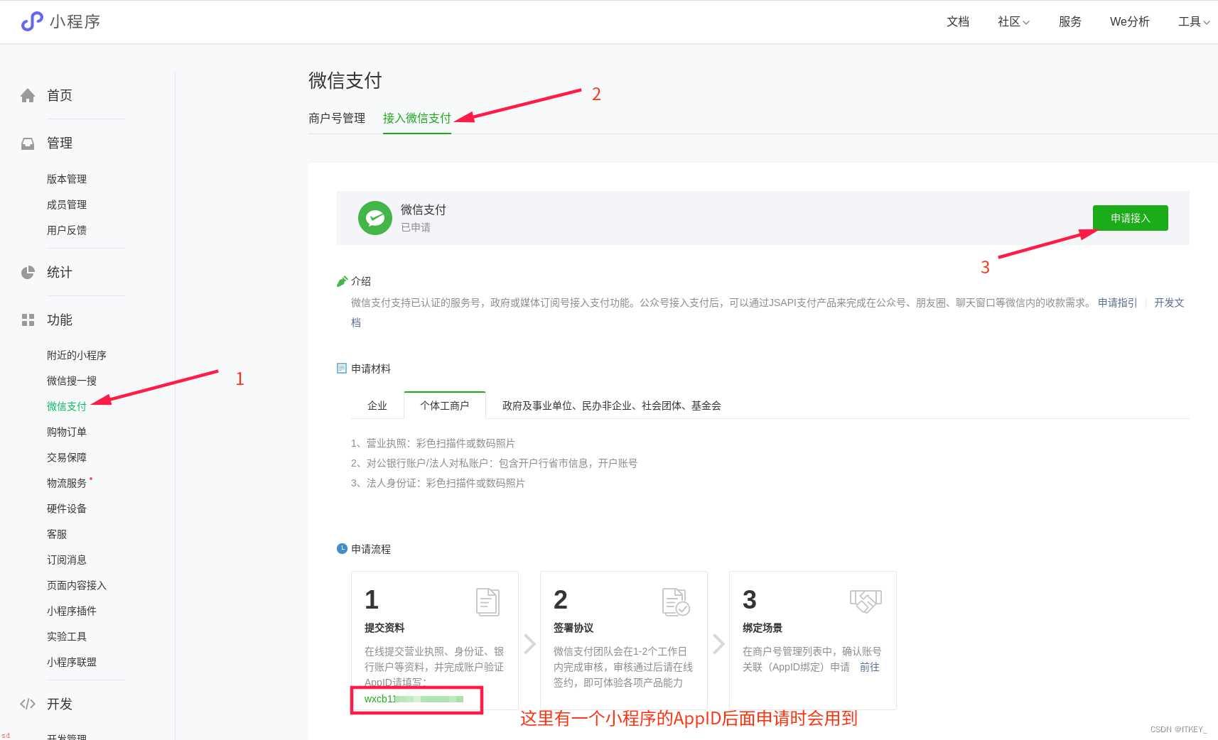Screen dimensions: 1218x740
Task: Switch to the 商户号管理 tab
Action: 337,119
